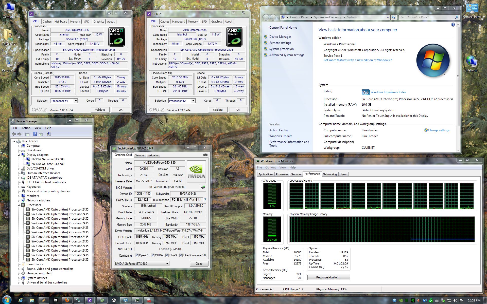Click Firefox icon in taskbar
487x304 pixels.
click(x=67, y=300)
